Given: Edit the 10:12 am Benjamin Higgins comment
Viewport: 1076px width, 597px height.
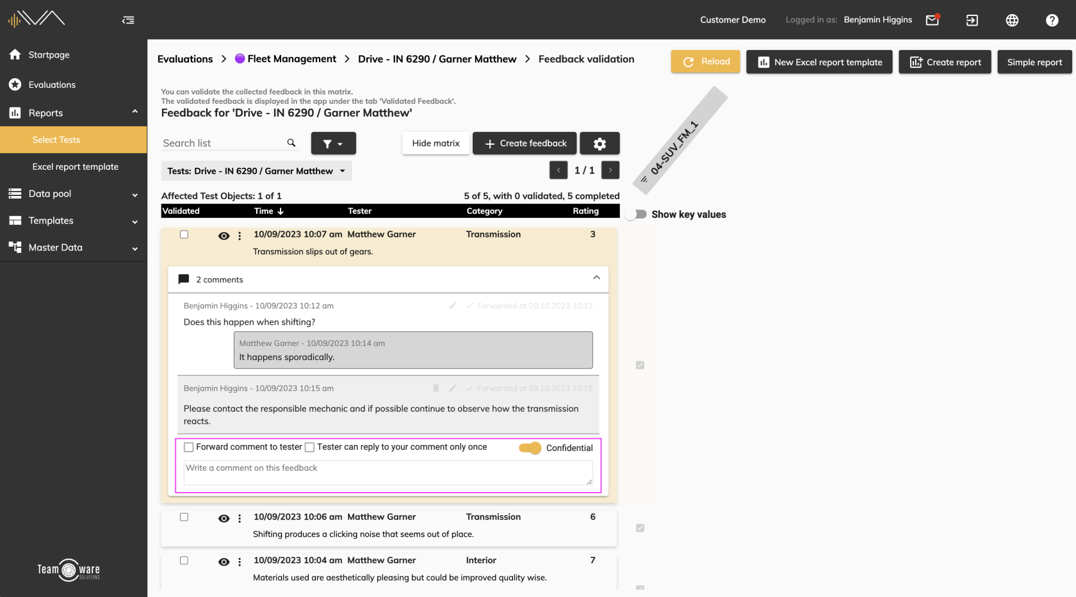Looking at the screenshot, I should pos(453,306).
